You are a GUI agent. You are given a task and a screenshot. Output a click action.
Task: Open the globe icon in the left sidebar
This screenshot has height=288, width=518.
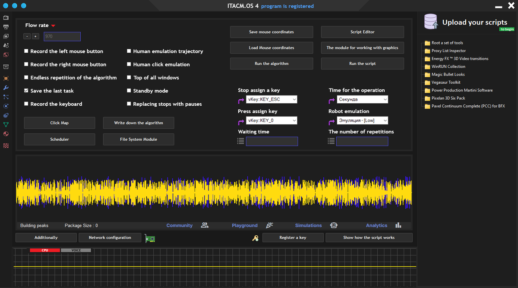[x=6, y=55]
